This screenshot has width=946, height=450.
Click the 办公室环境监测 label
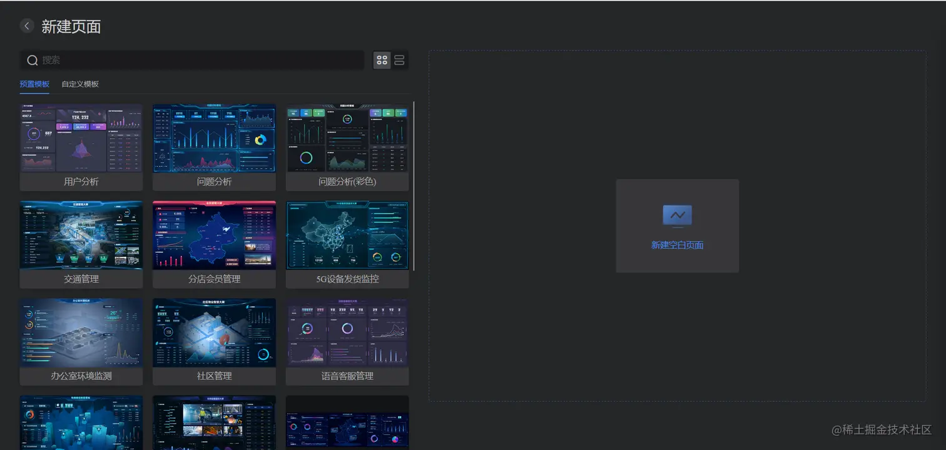click(x=81, y=376)
